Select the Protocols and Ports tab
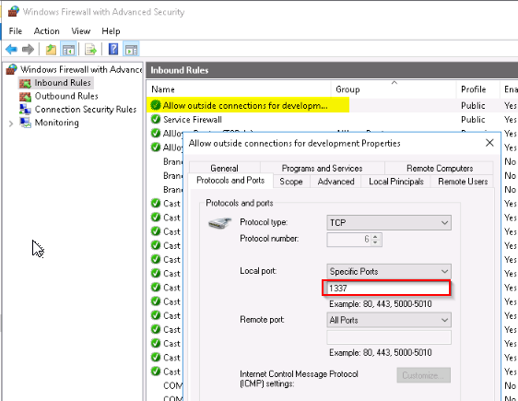518x401 pixels. coord(230,181)
